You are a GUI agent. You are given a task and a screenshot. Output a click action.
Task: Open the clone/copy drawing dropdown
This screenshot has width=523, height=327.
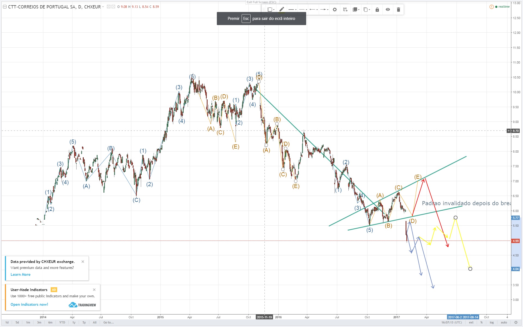pos(367,10)
